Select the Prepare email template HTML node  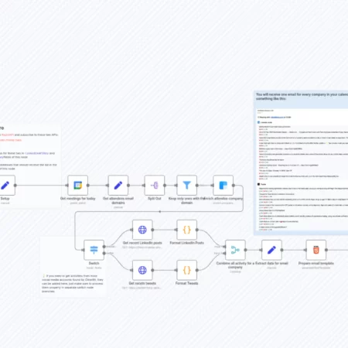click(x=316, y=250)
